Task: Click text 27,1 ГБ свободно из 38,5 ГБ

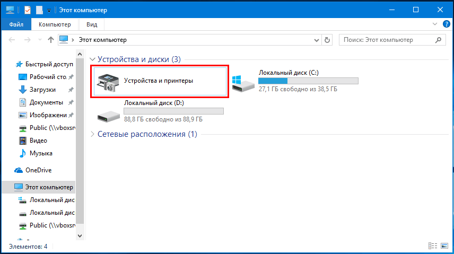Action: click(298, 89)
